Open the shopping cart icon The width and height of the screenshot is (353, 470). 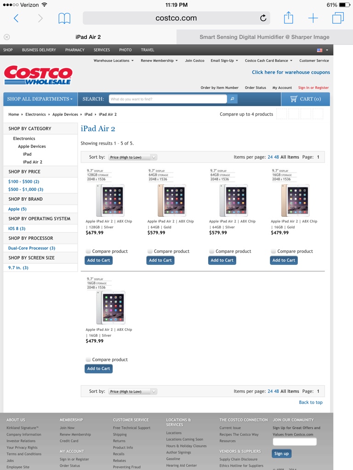pyautogui.click(x=294, y=99)
